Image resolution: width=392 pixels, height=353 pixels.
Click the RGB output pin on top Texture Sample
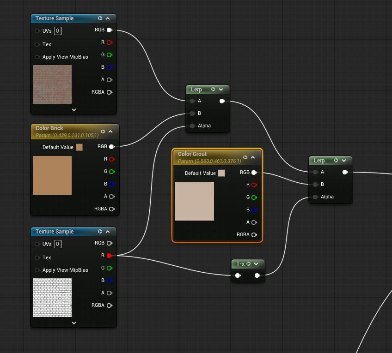(x=109, y=30)
